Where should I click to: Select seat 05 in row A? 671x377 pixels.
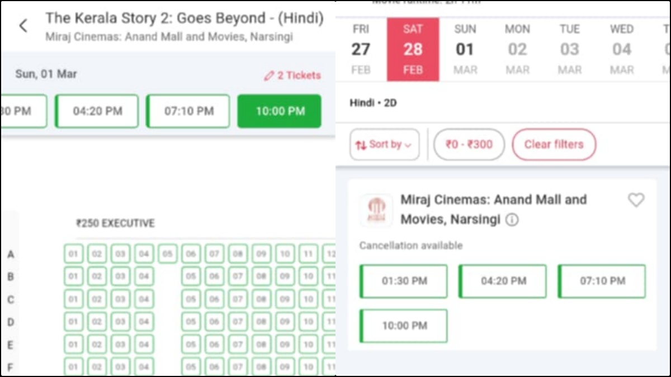[x=167, y=254]
